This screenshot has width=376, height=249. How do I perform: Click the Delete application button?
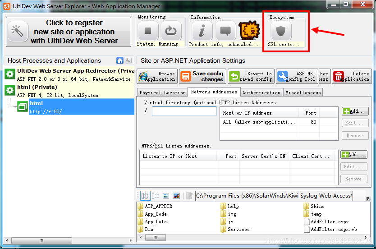click(352, 76)
